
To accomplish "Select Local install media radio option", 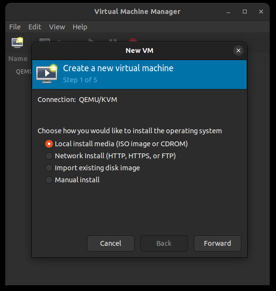I will pyautogui.click(x=116, y=144).
